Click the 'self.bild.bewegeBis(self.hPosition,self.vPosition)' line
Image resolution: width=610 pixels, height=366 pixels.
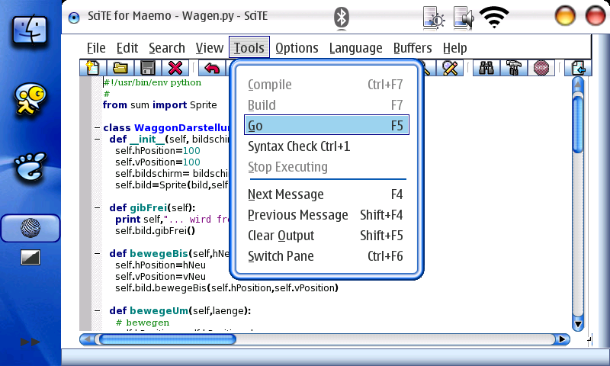226,288
